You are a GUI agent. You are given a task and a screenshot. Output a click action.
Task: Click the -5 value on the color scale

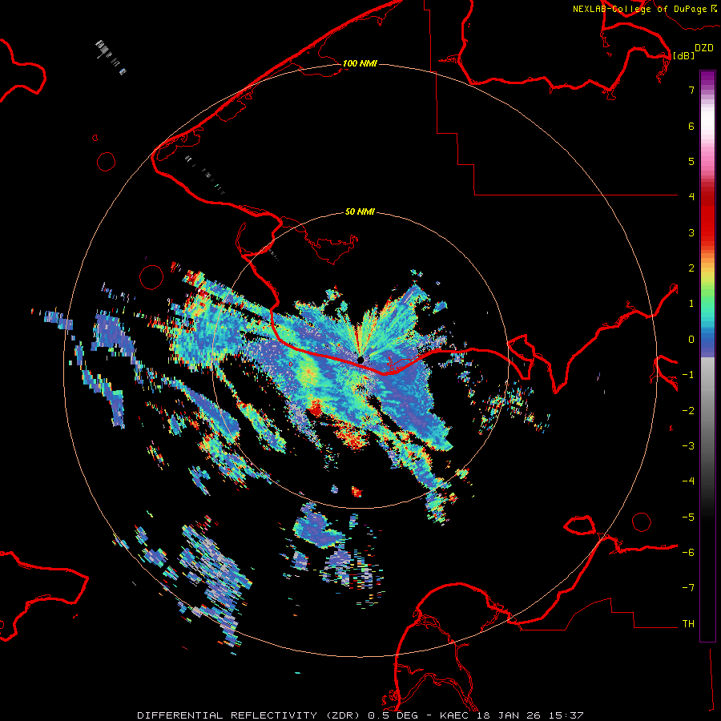coord(688,517)
